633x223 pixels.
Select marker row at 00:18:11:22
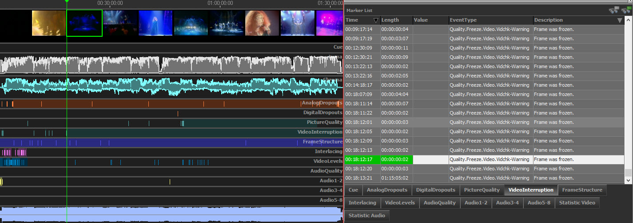click(485, 113)
